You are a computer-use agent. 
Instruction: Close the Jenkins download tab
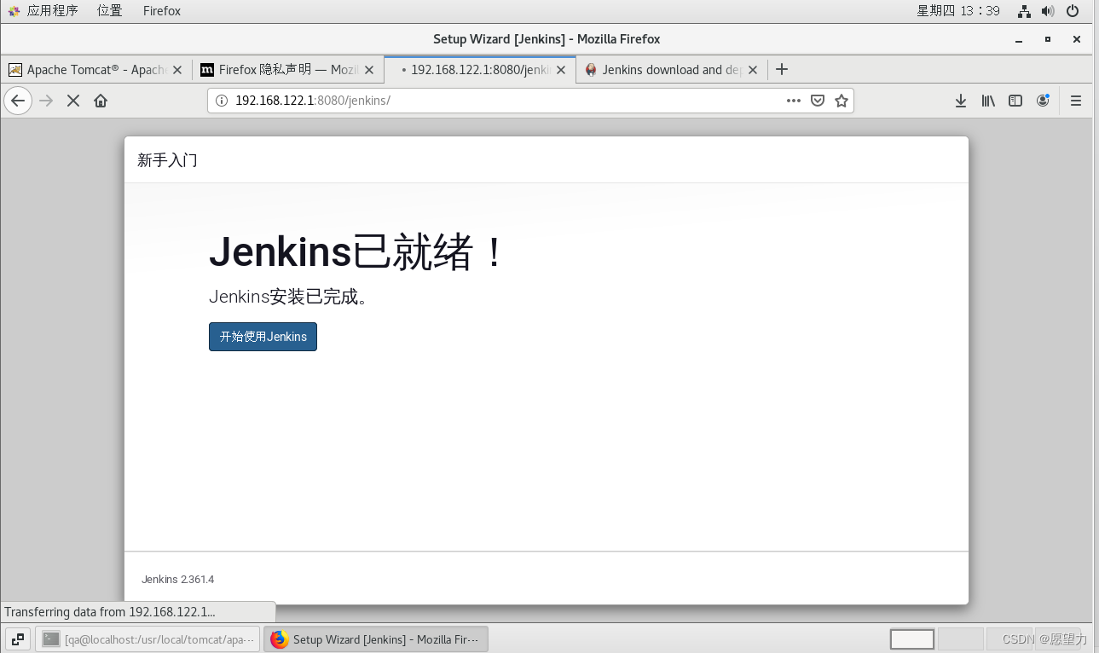[x=753, y=70]
